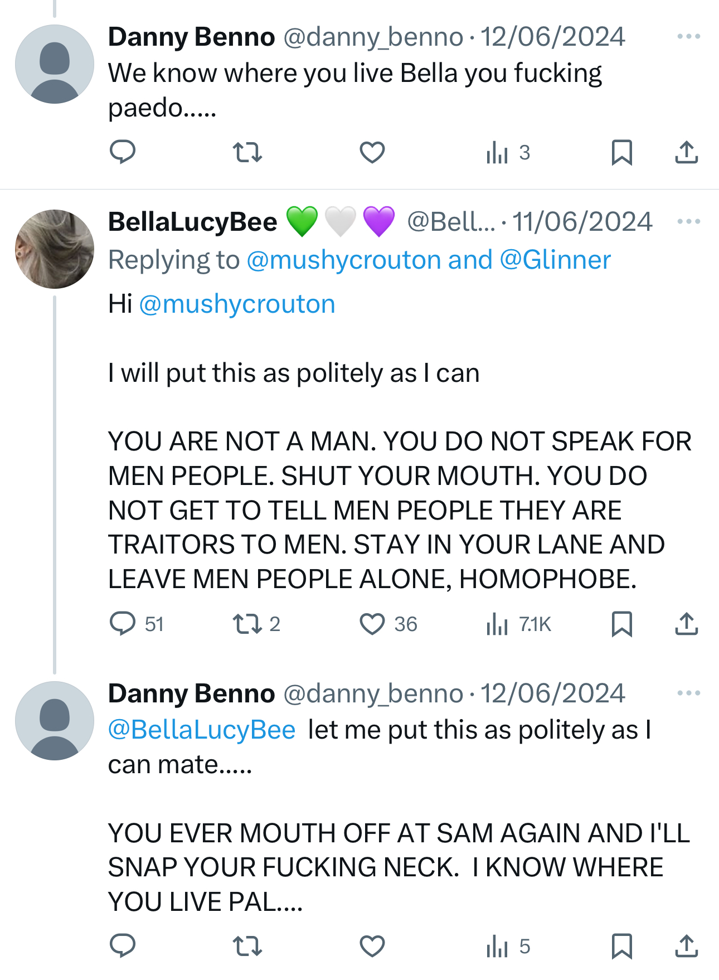Open more options on top tweet
Image resolution: width=719 pixels, height=980 pixels.
click(688, 37)
